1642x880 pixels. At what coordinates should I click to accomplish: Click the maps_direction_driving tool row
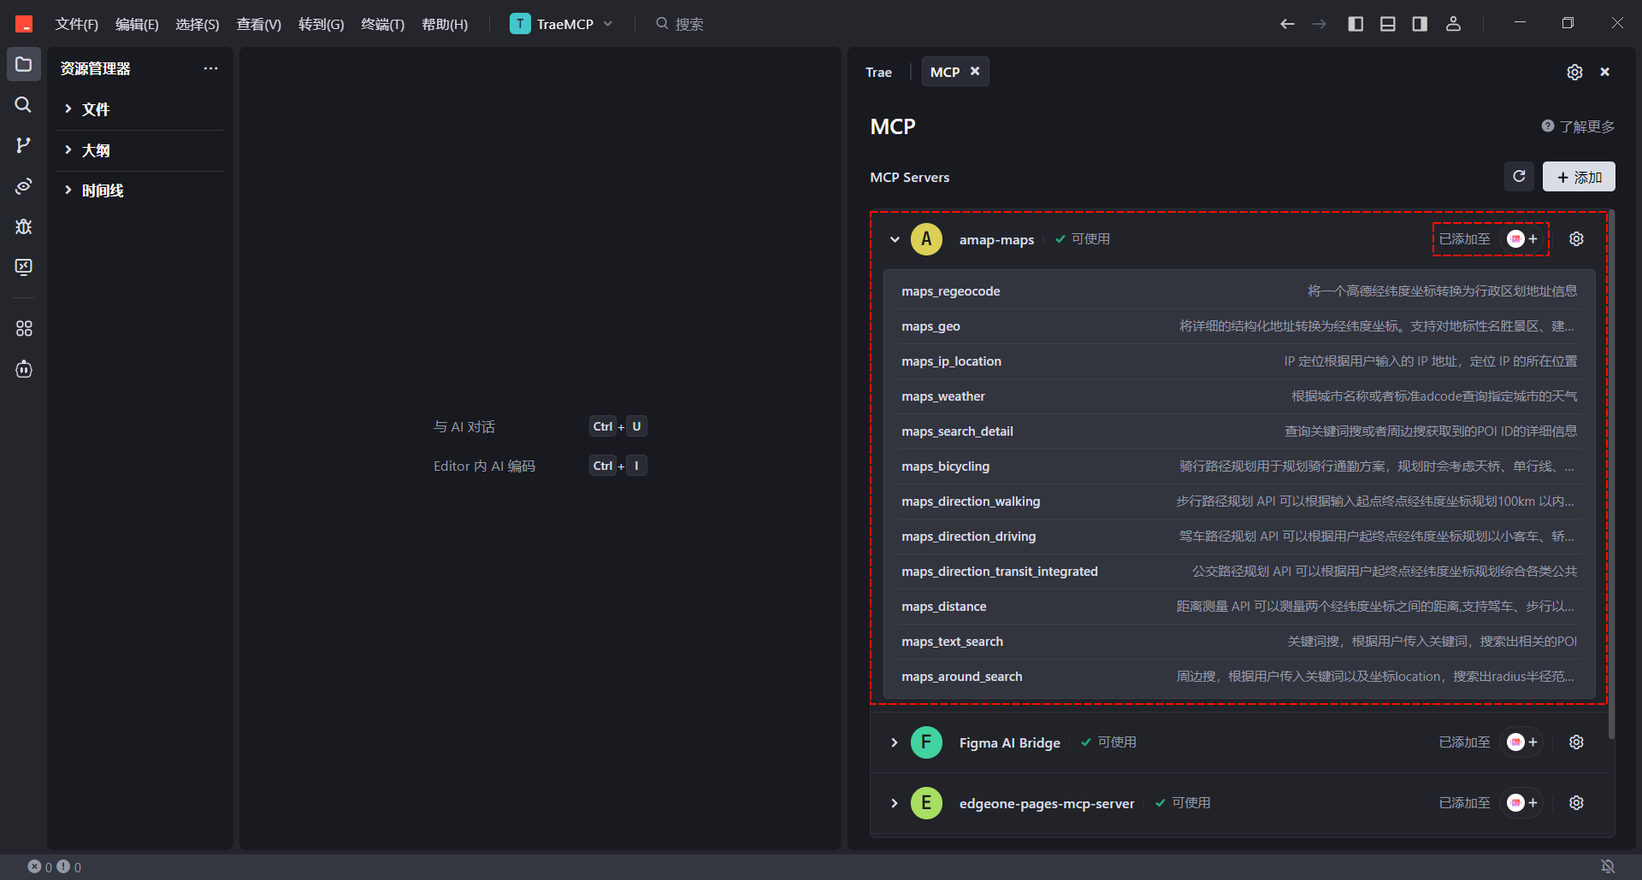point(1239,537)
